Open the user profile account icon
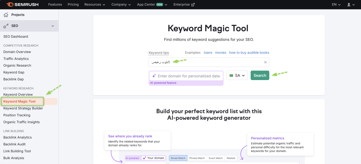The width and height of the screenshot is (361, 164). click(349, 5)
